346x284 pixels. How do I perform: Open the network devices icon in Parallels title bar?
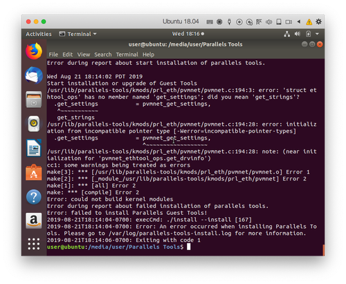point(259,22)
